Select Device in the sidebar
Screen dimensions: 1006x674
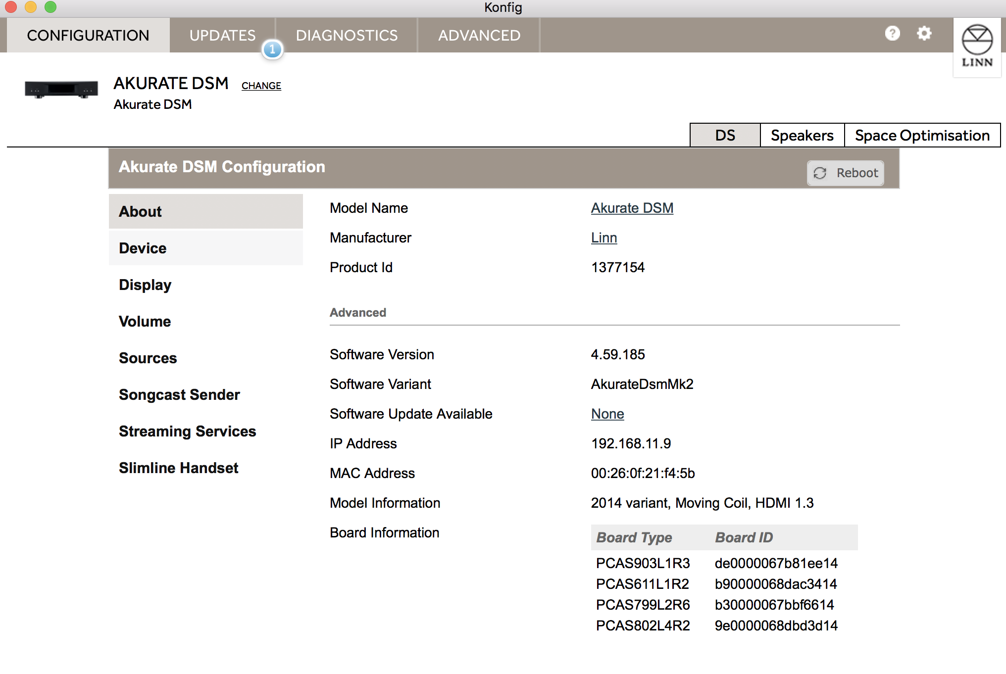coord(206,248)
